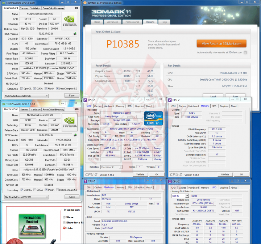The height and width of the screenshot is (244, 261).
Task: Open the Processor #1 selection dropdown in CPU-Z
Action: (x=111, y=167)
